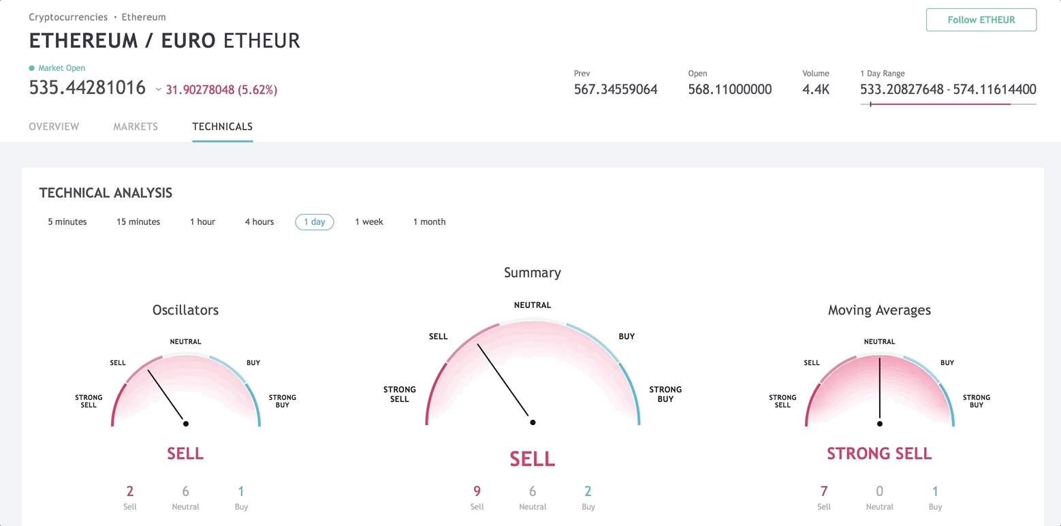The image size is (1061, 526).
Task: Select the current price 535.44281016
Action: coord(87,88)
